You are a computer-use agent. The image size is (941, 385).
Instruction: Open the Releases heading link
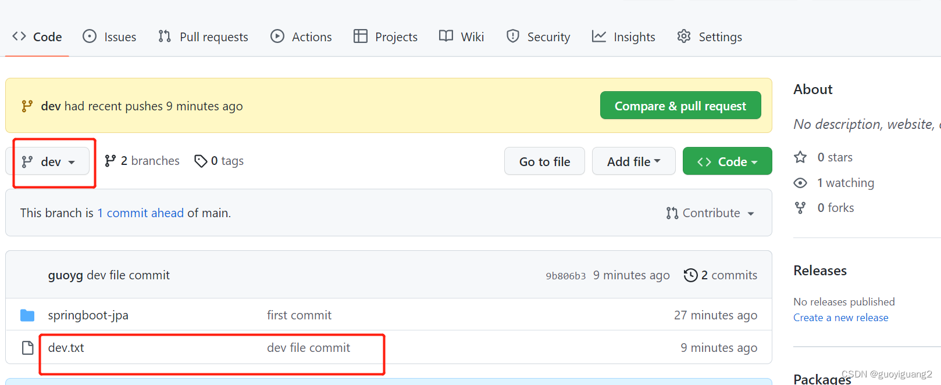(820, 271)
